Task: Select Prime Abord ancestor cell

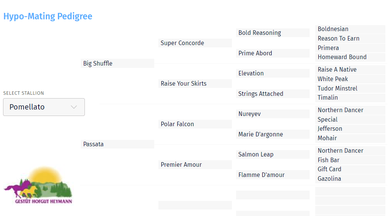Action: (x=273, y=53)
